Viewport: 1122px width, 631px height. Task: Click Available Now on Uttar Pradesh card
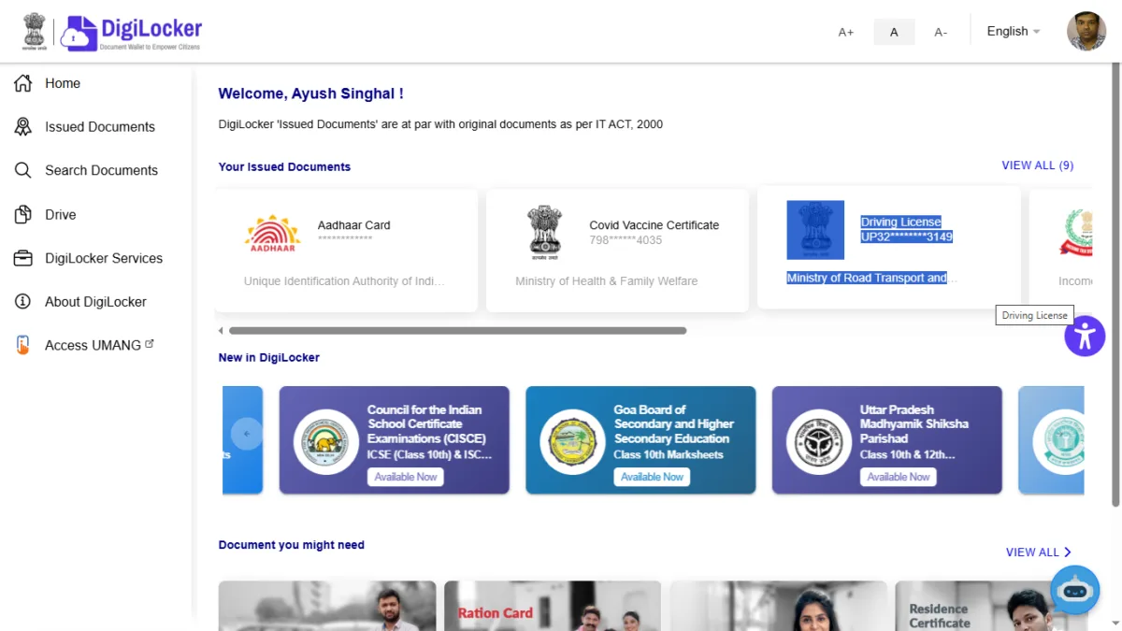(899, 477)
